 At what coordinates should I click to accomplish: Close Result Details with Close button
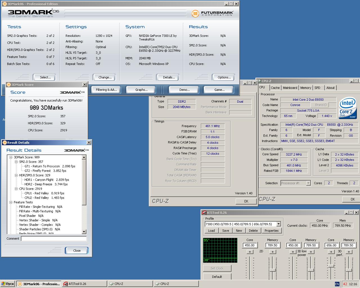pos(77,251)
